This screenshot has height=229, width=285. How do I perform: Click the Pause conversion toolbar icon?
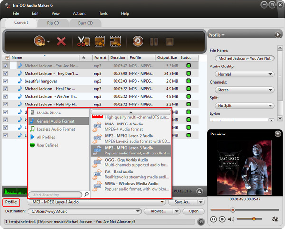click(154, 41)
